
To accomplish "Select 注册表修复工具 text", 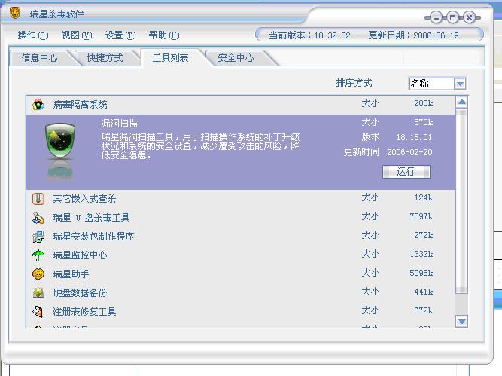I will click(84, 311).
